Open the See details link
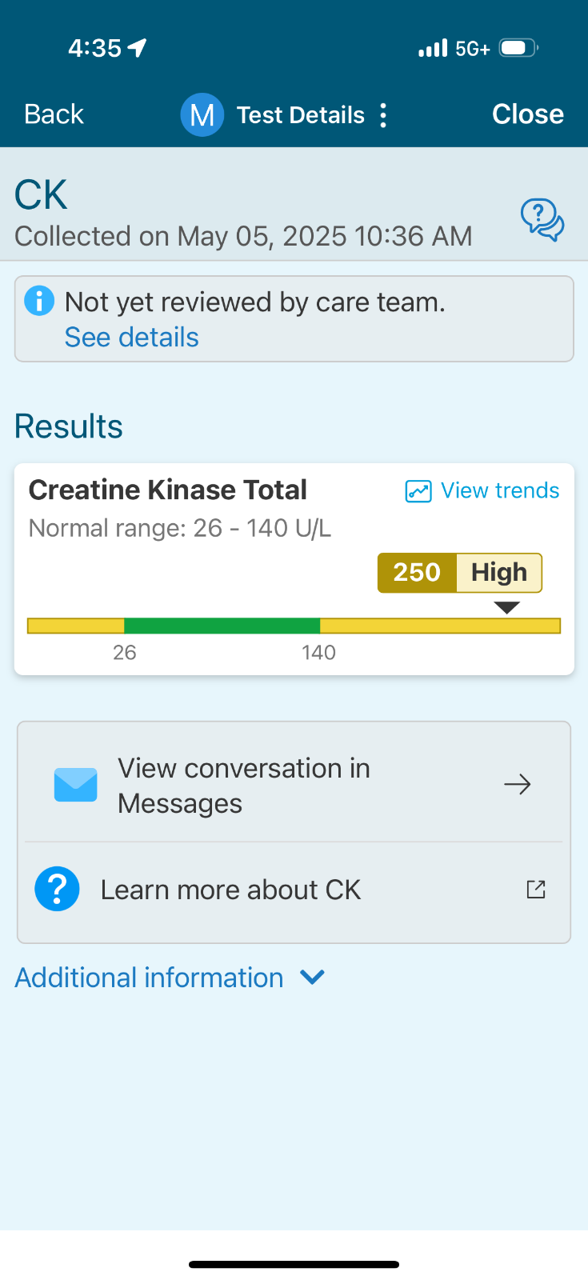Image resolution: width=588 pixels, height=1280 pixels. pyautogui.click(x=132, y=338)
